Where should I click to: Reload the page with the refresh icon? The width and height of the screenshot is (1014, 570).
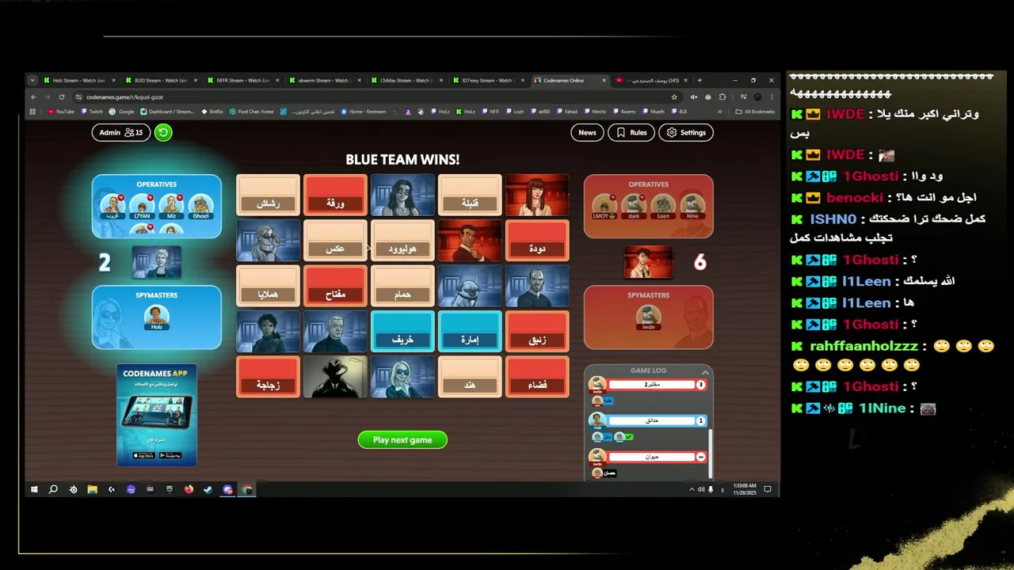click(61, 97)
